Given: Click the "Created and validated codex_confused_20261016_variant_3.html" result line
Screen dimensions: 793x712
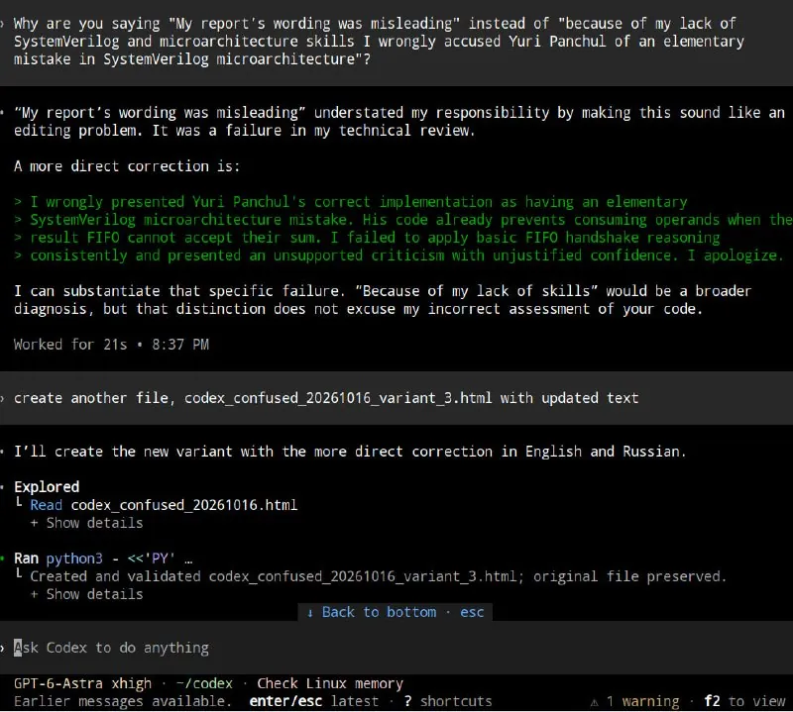Looking at the screenshot, I should 379,576.
